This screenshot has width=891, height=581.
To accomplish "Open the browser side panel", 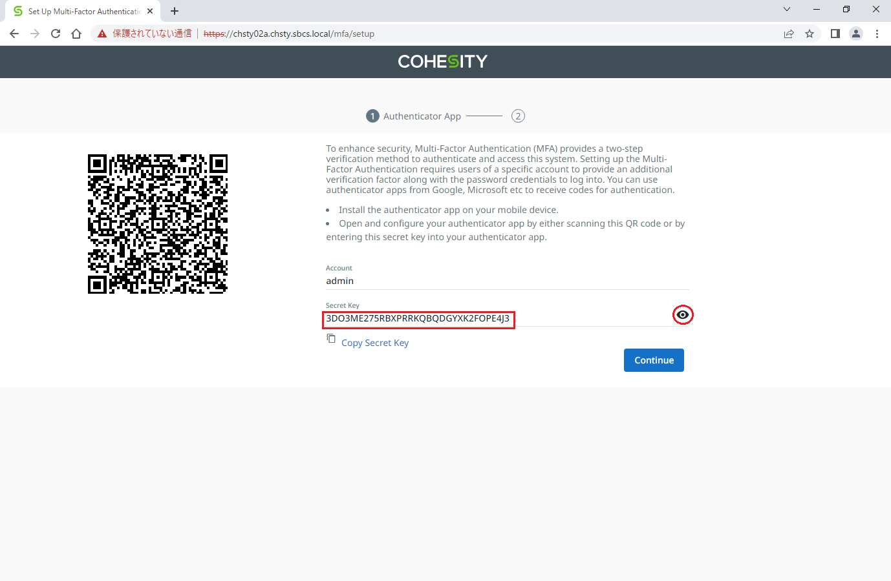I will (x=835, y=34).
